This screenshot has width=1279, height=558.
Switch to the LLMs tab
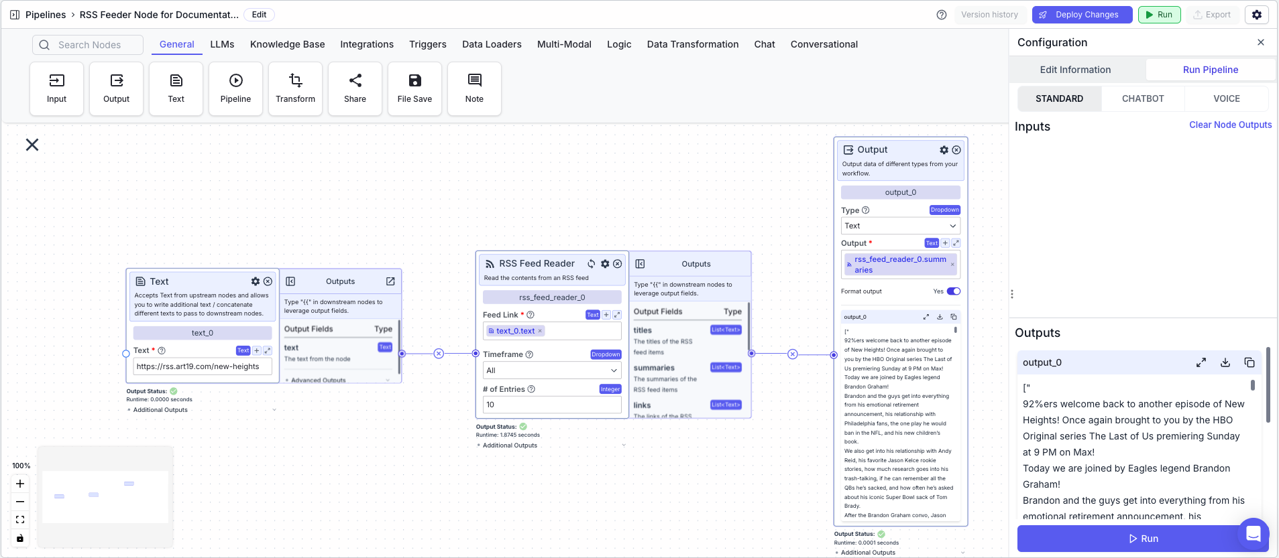pos(222,44)
